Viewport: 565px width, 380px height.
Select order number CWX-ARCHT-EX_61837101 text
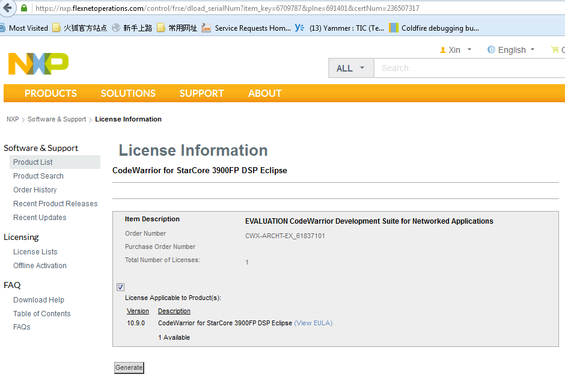coord(285,236)
